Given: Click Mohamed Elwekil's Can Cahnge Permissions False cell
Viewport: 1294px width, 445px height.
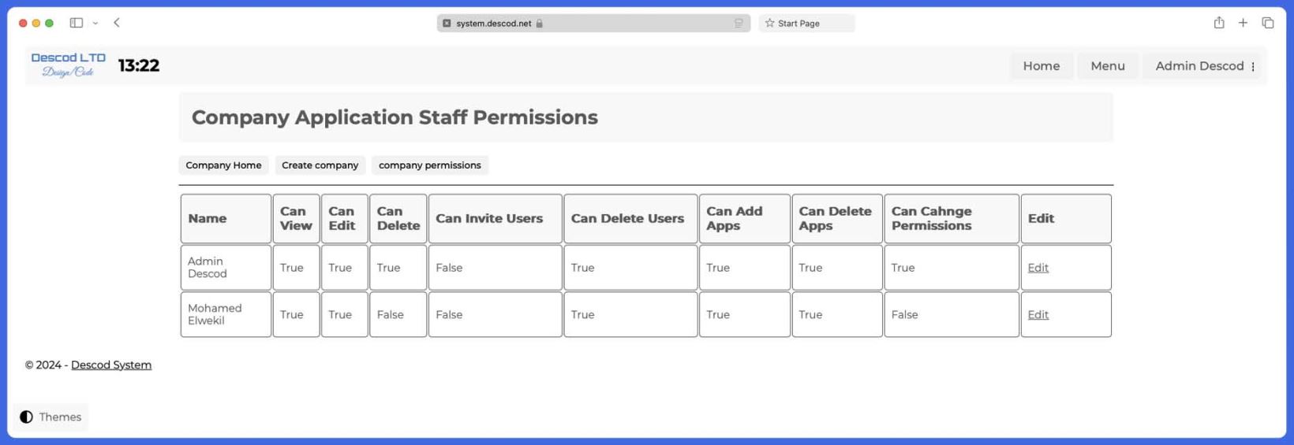Looking at the screenshot, I should point(952,315).
